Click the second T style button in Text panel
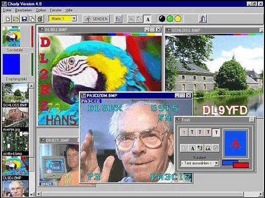Viewport: 265px width, 198px height. pyautogui.click(x=192, y=133)
